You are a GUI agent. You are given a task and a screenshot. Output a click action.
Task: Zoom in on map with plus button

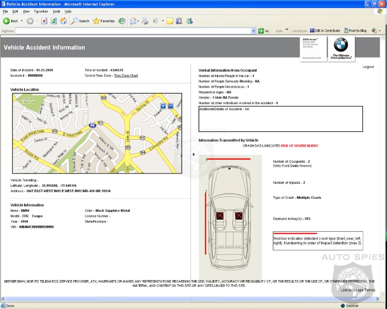pyautogui.click(x=163, y=106)
